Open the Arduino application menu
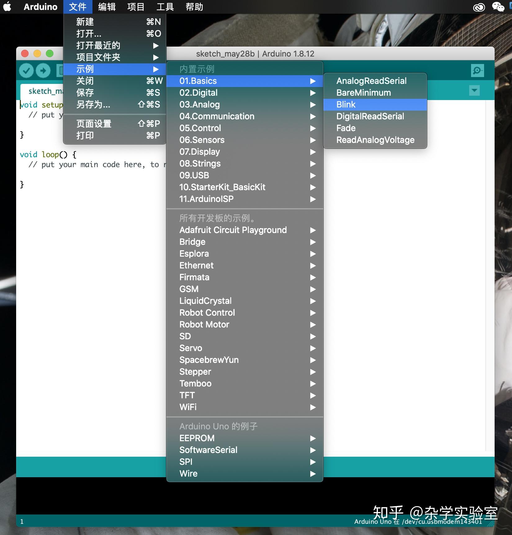Viewport: 512px width, 535px height. point(40,7)
